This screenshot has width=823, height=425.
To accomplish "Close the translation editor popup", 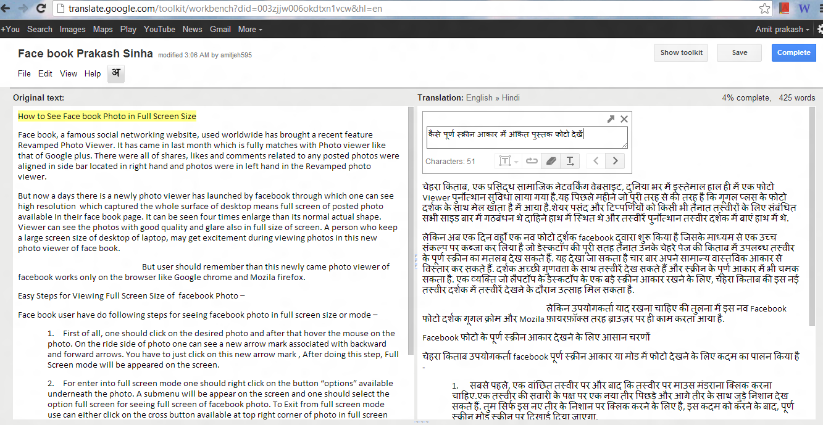I will point(624,118).
